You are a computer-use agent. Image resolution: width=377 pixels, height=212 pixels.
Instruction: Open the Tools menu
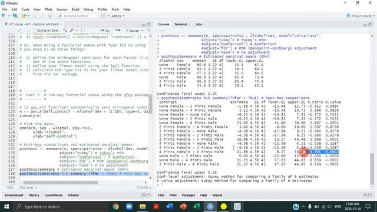[x=115, y=9]
